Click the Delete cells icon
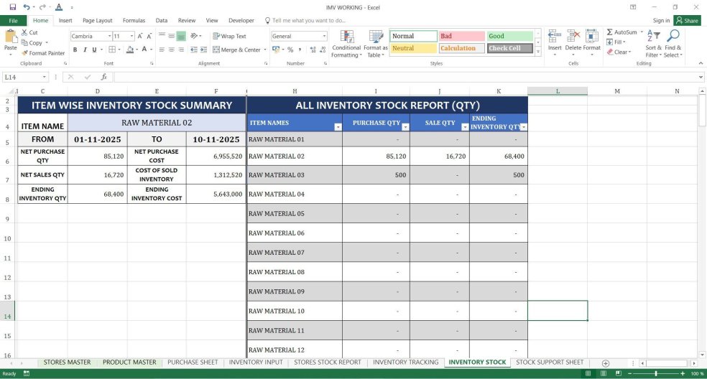Image resolution: width=707 pixels, height=379 pixels. pyautogui.click(x=573, y=37)
